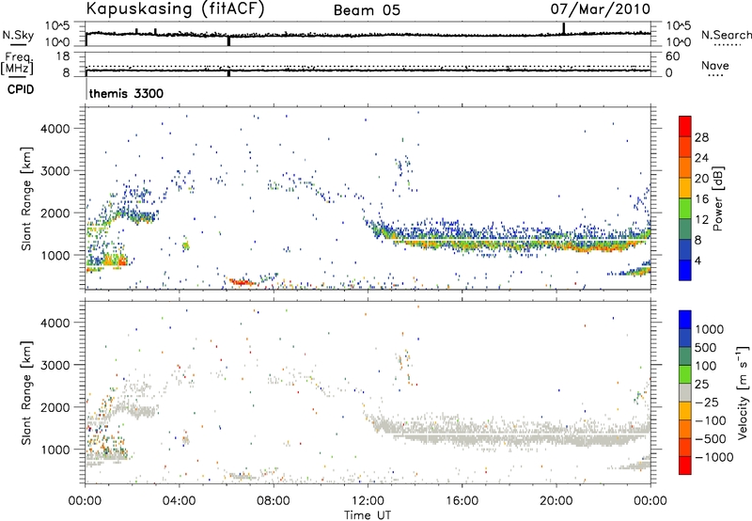Image resolution: width=752 pixels, height=521 pixels.
Task: Click the "N.Sky" legend label
Action: 18,35
